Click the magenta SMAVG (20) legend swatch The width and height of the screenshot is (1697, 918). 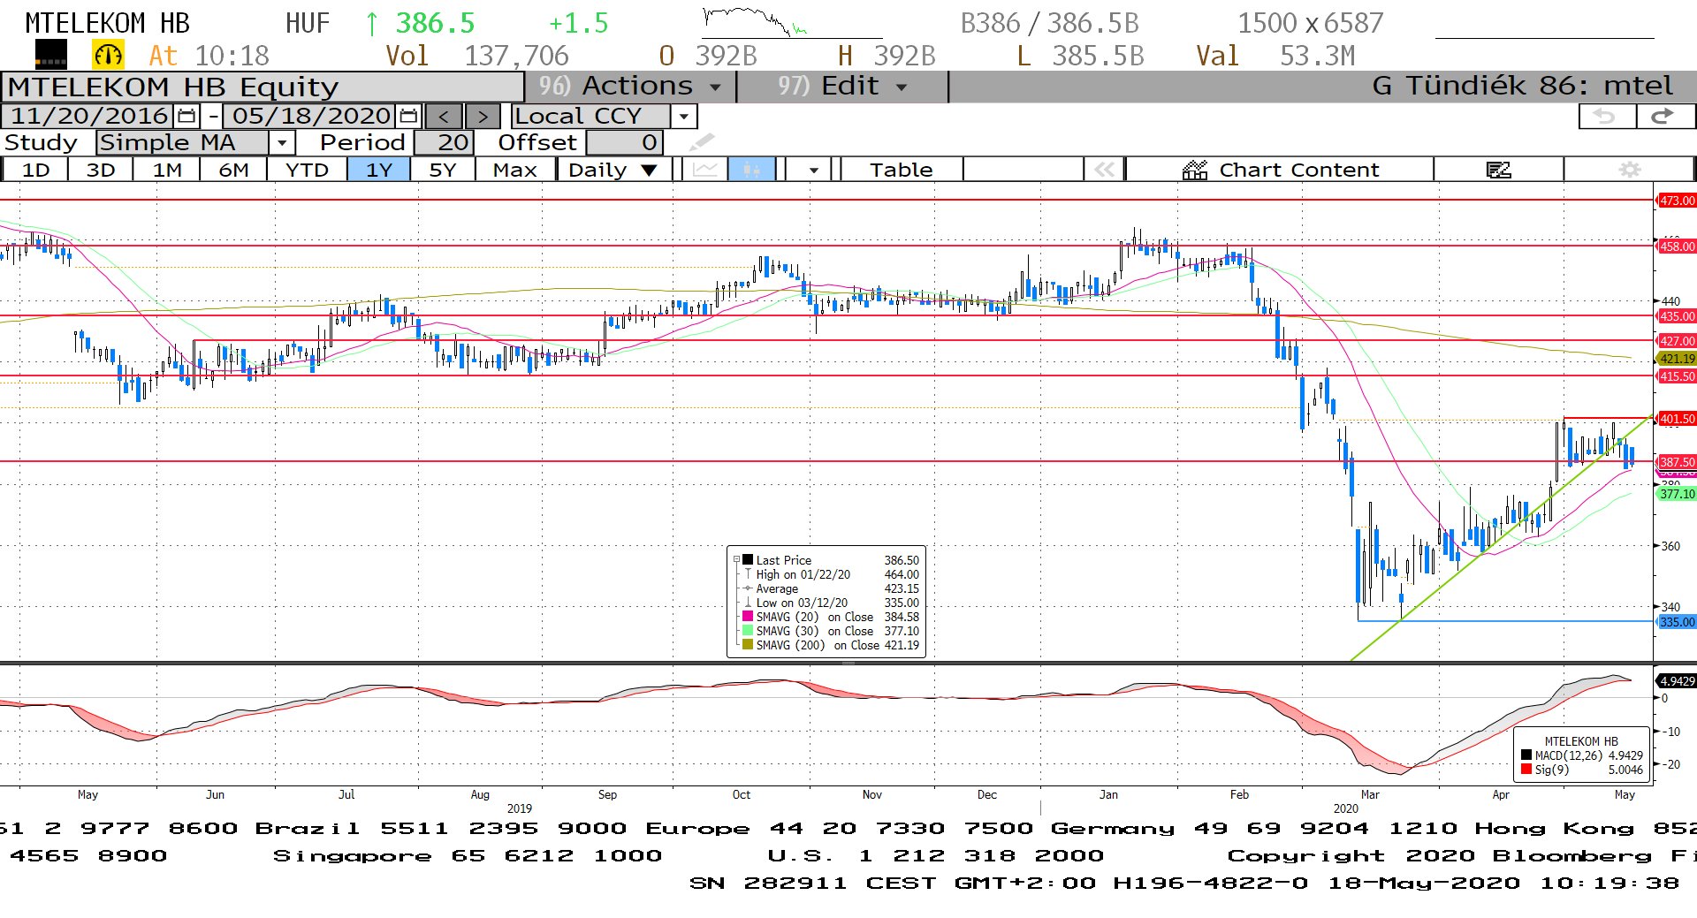(748, 617)
